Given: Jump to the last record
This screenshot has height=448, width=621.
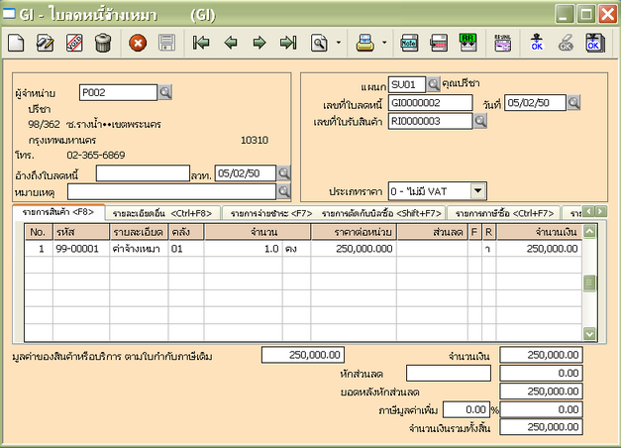Looking at the screenshot, I should pos(288,43).
